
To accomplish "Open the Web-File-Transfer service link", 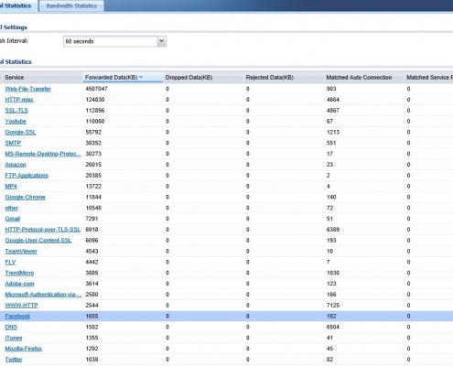I will (28, 89).
